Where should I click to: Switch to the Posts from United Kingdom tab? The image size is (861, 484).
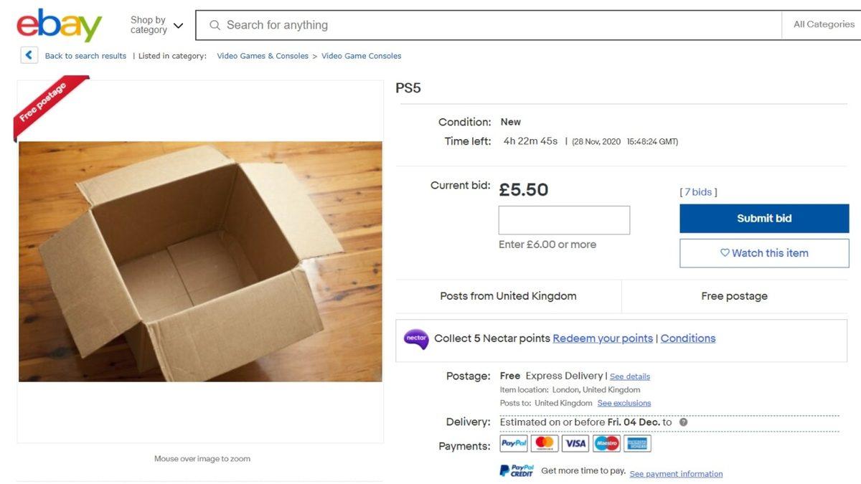pyautogui.click(x=508, y=295)
